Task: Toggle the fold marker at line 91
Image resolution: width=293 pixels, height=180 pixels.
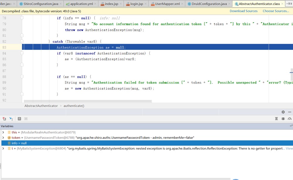Action: tap(22, 94)
